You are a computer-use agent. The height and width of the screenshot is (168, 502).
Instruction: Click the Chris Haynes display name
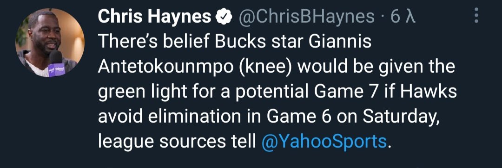[155, 17]
